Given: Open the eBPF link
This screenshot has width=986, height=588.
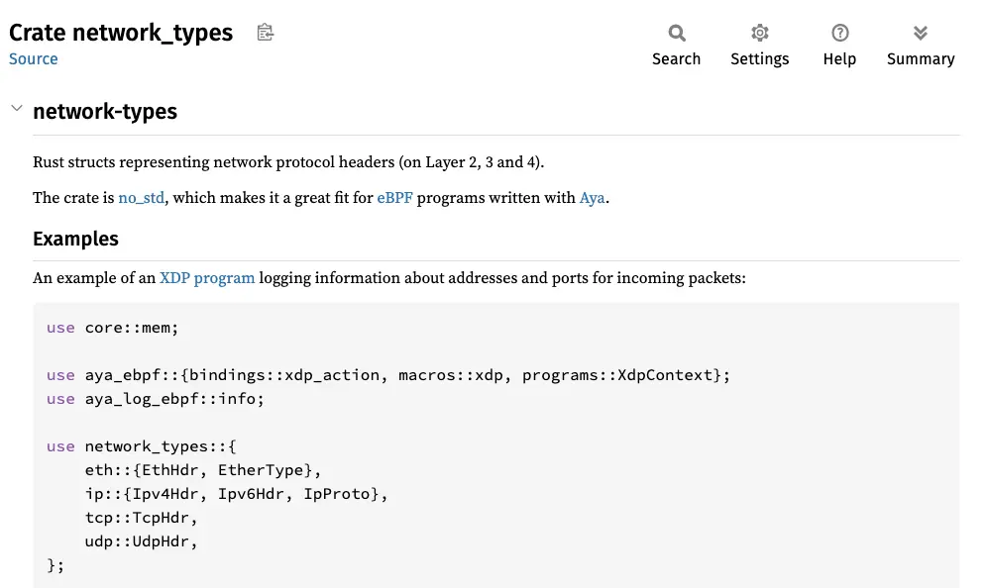Looking at the screenshot, I should pos(394,197).
